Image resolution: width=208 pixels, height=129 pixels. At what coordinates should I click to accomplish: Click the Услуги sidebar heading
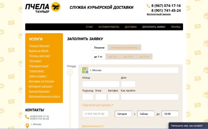(36, 39)
